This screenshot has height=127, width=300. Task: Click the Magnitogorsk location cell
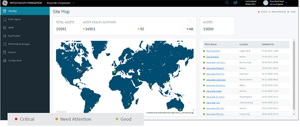click(245, 97)
